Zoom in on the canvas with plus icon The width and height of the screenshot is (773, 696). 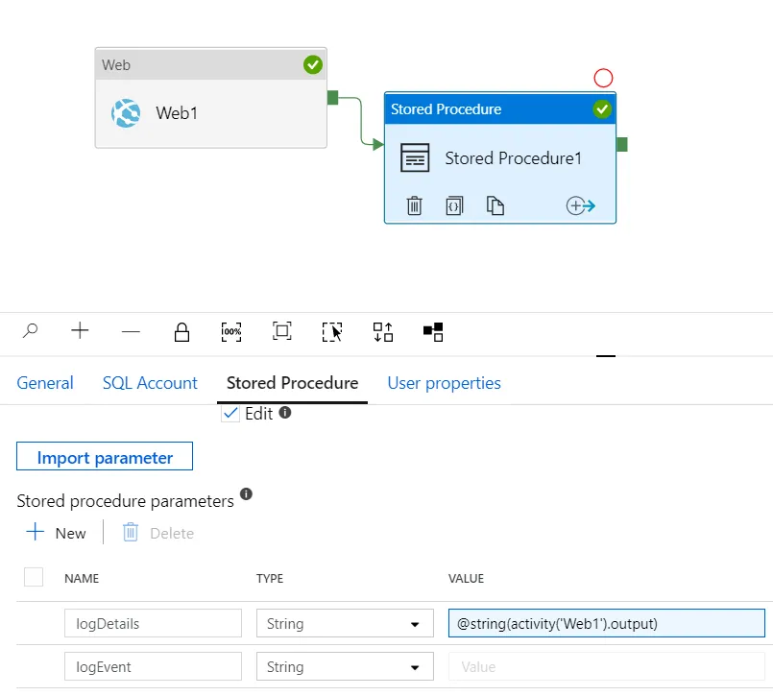pyautogui.click(x=80, y=330)
